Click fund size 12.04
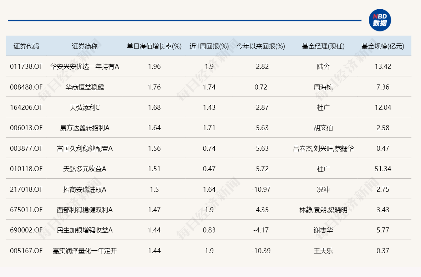This screenshot has width=421, height=277. [x=383, y=107]
